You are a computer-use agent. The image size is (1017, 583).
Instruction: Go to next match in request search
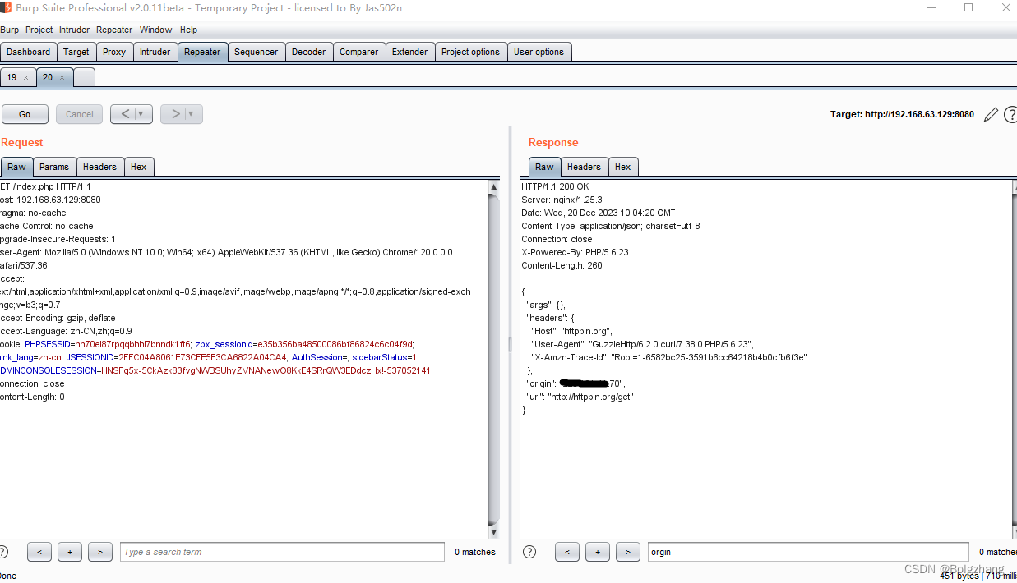point(100,552)
